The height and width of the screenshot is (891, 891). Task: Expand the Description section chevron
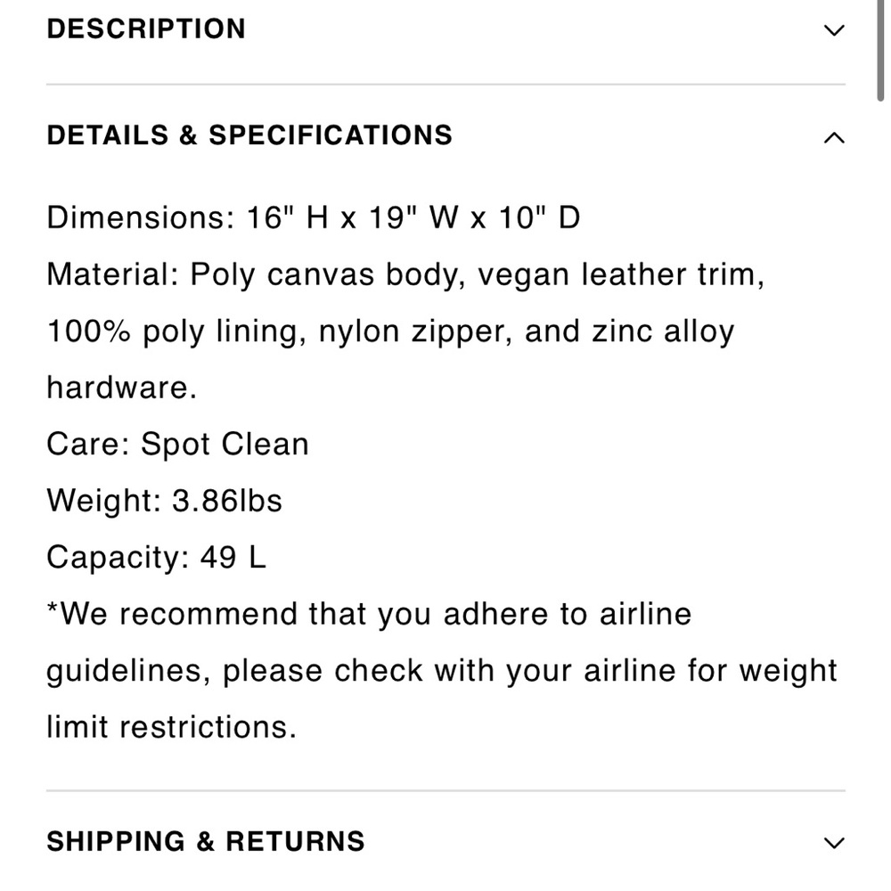pyautogui.click(x=834, y=30)
